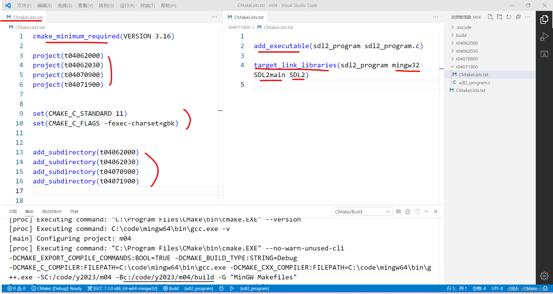Open the CMake/Build output channel dropdown

[x=362, y=211]
